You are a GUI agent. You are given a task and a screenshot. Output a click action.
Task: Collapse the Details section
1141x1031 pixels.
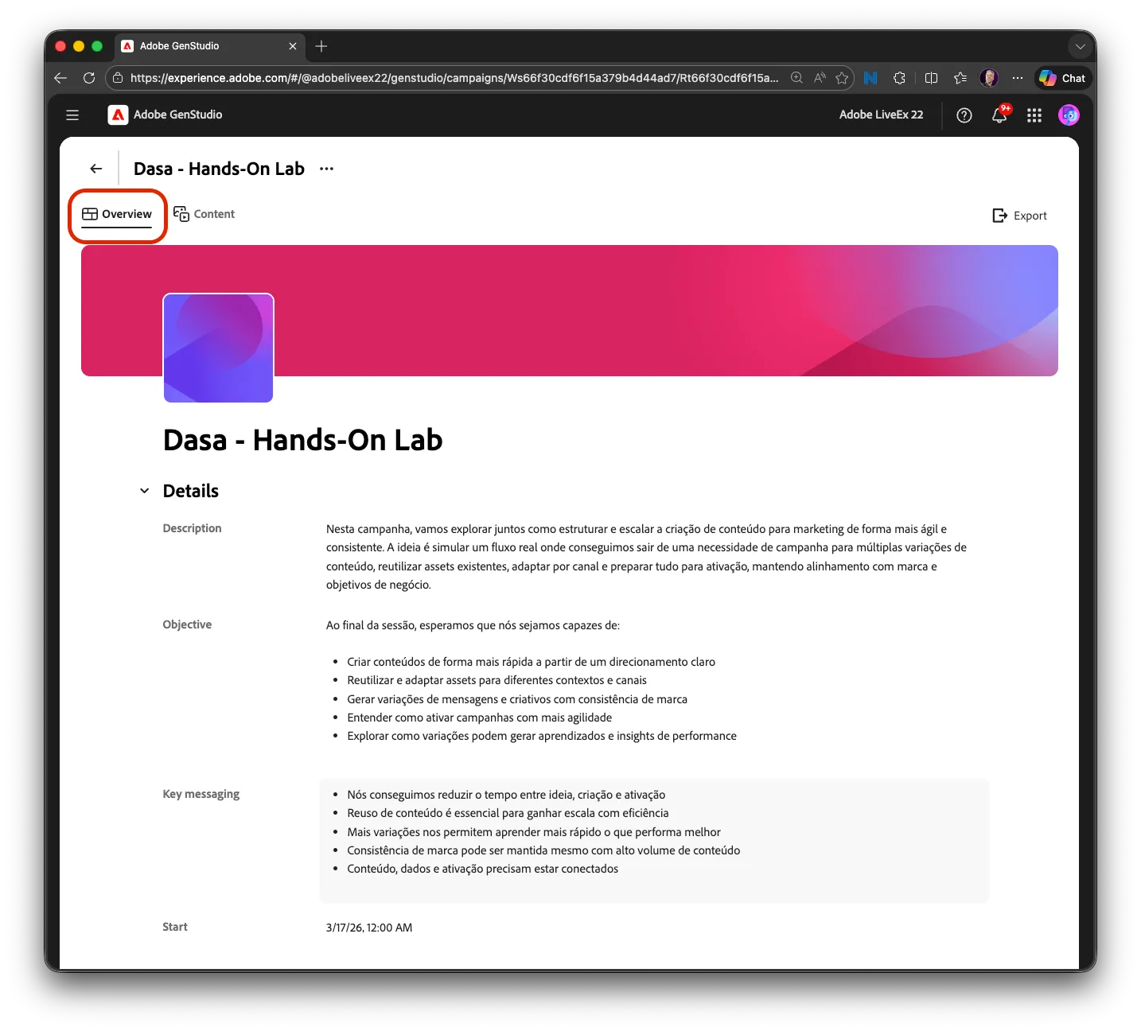144,491
